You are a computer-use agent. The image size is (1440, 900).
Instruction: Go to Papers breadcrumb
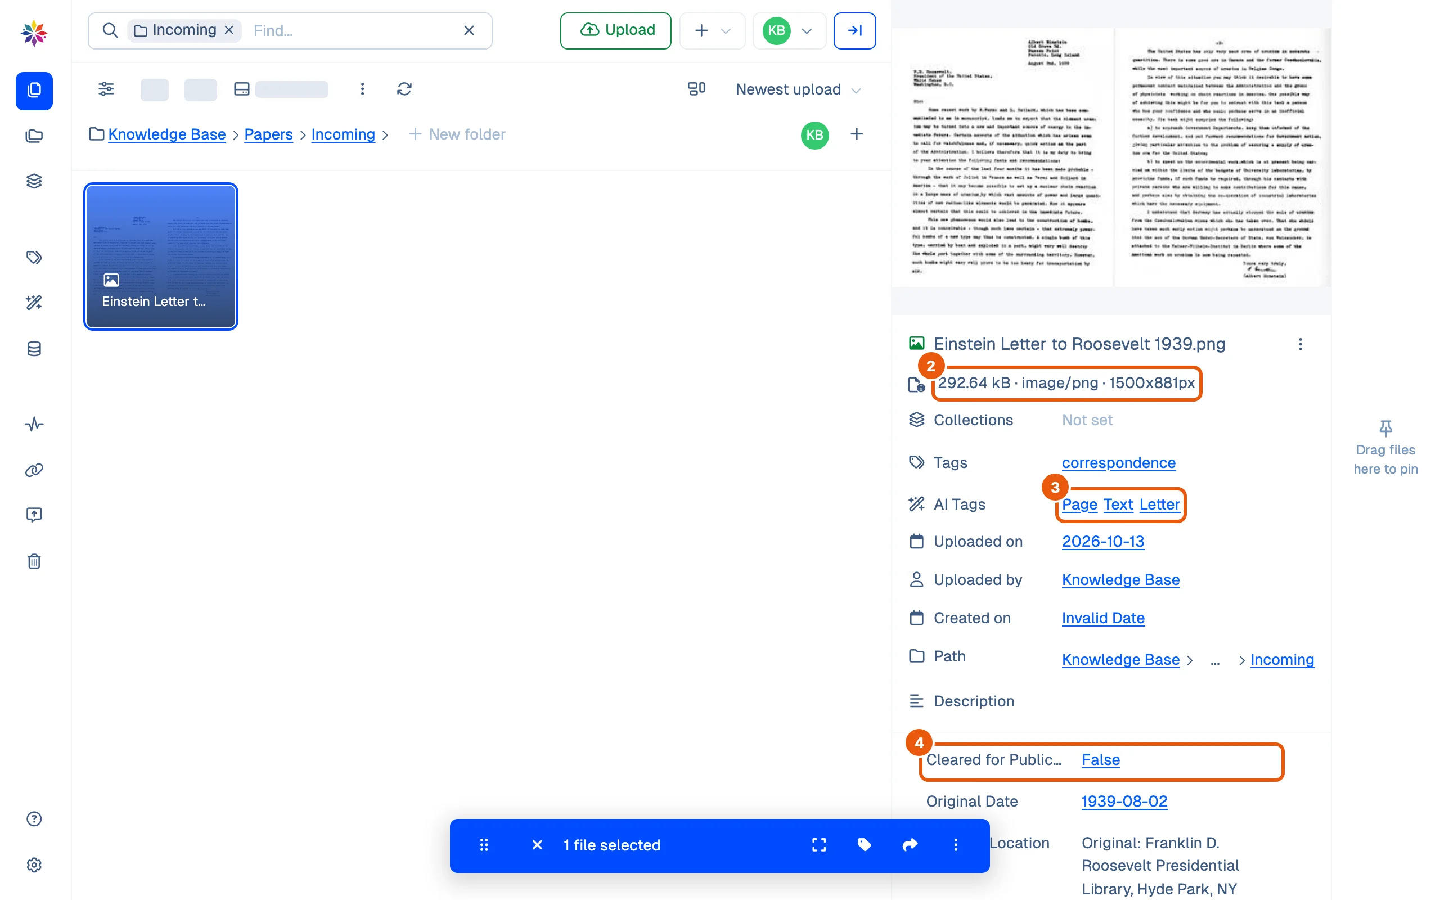click(x=268, y=134)
